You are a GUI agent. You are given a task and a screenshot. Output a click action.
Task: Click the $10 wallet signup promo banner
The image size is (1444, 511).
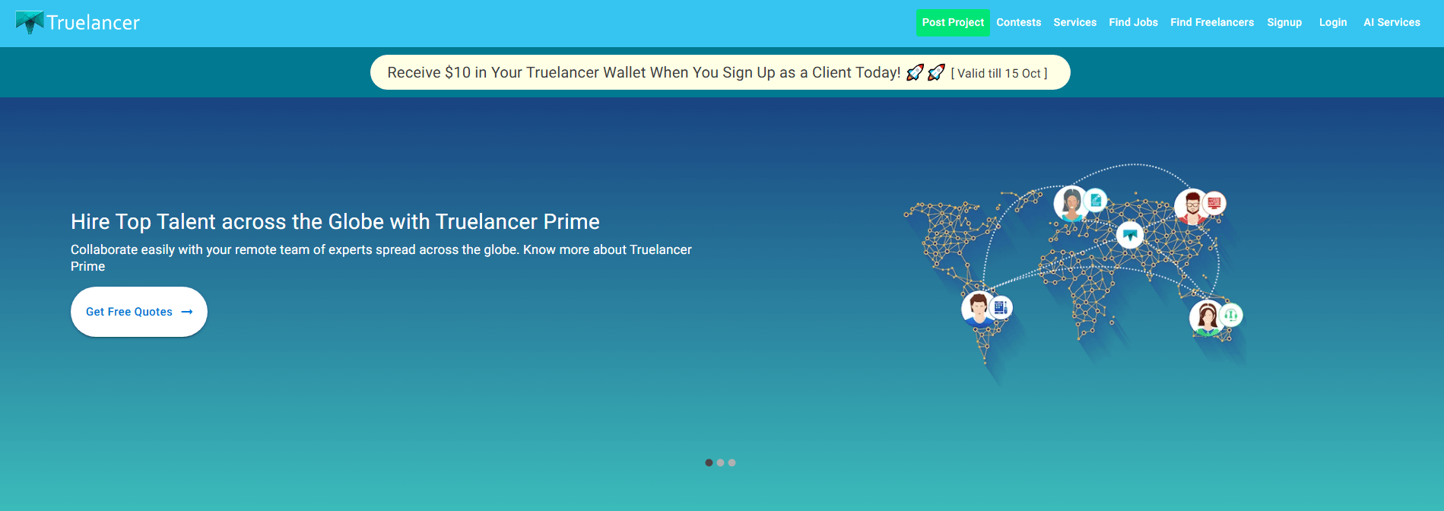pos(720,72)
